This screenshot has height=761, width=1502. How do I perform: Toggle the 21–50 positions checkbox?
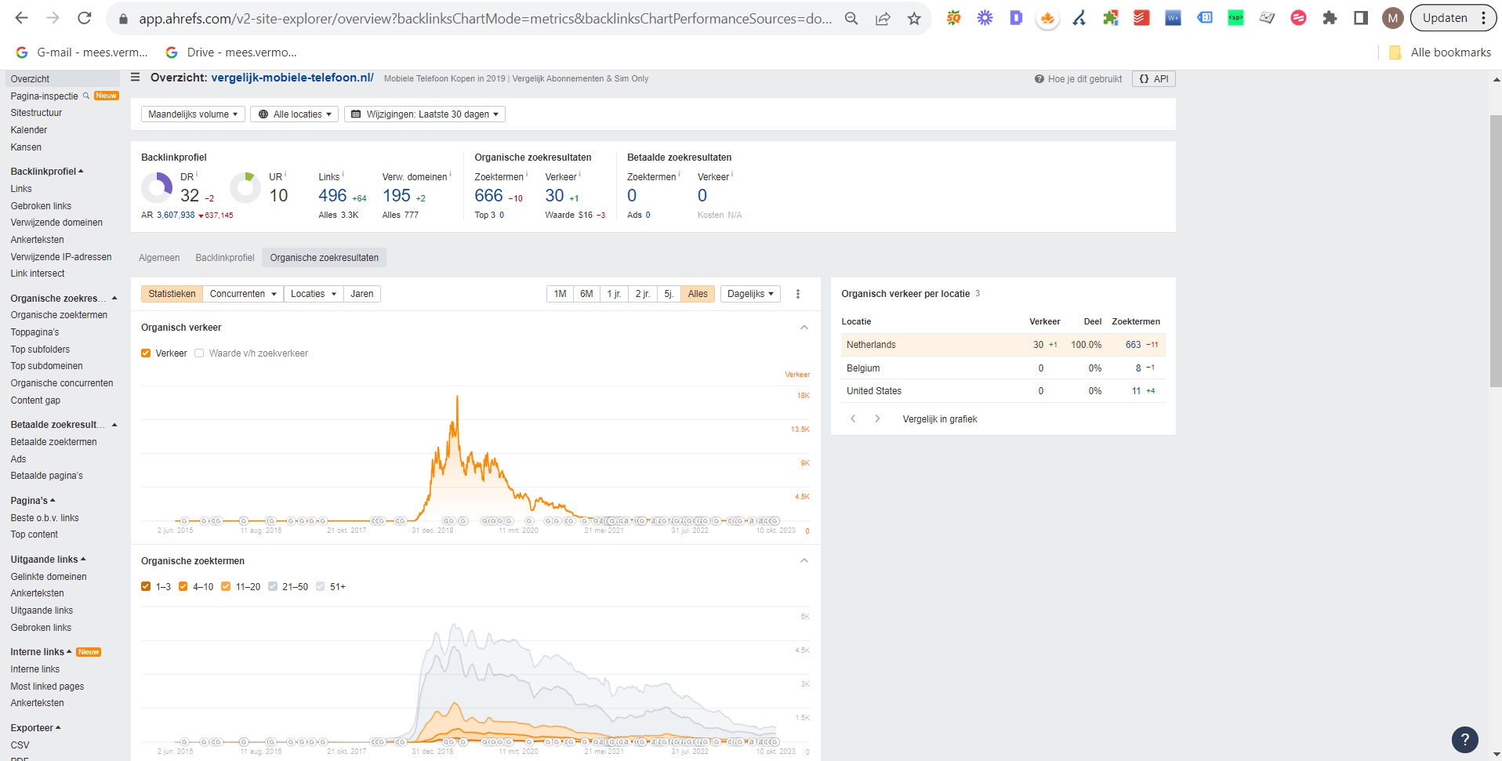click(273, 586)
